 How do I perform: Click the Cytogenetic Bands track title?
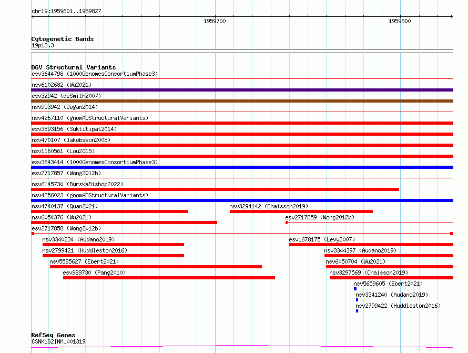click(x=63, y=39)
